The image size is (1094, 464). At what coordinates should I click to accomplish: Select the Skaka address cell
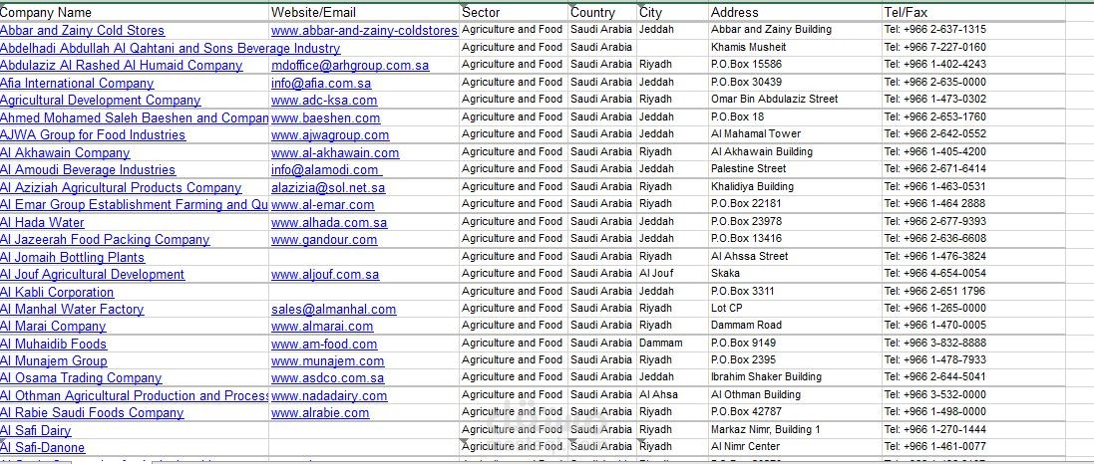click(796, 273)
